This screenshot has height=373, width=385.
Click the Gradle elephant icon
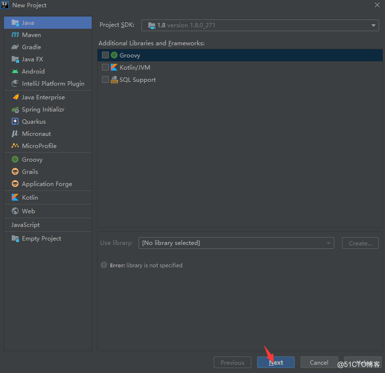pyautogui.click(x=15, y=47)
